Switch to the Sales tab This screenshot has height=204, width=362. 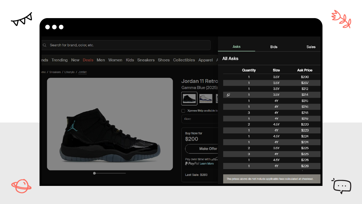pos(311,47)
